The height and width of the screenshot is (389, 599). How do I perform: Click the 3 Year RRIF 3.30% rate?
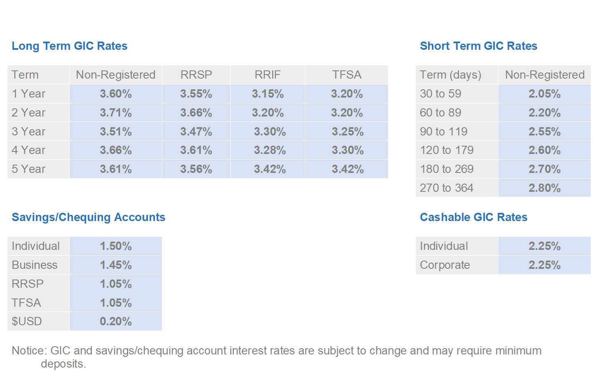click(x=269, y=132)
